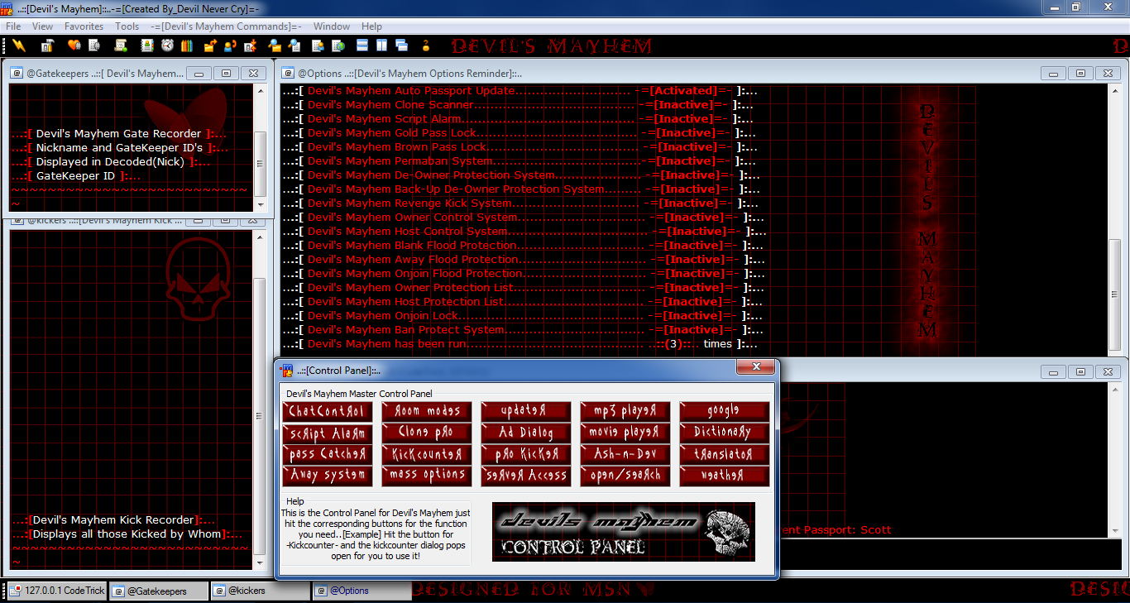Open the Favorites menu
Viewport: 1130px width, 603px height.
pos(84,26)
